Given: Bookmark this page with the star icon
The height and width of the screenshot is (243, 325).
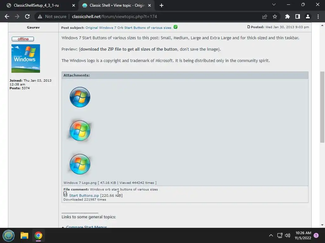Looking at the screenshot, I should (x=275, y=16).
